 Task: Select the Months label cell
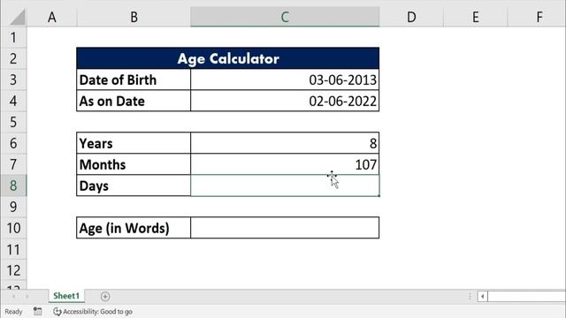134,164
